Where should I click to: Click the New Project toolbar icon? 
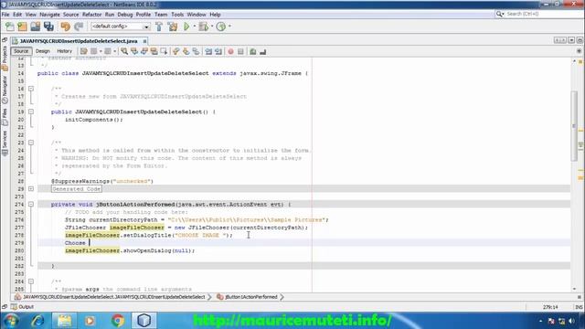coord(22,27)
